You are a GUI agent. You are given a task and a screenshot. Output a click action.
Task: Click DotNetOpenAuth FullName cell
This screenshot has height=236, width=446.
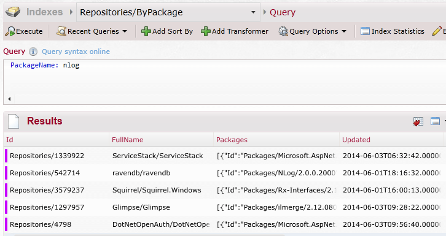[161, 224]
